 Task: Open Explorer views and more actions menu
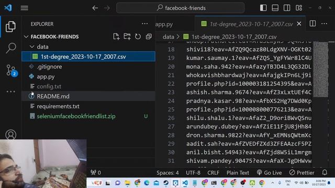(x=144, y=23)
